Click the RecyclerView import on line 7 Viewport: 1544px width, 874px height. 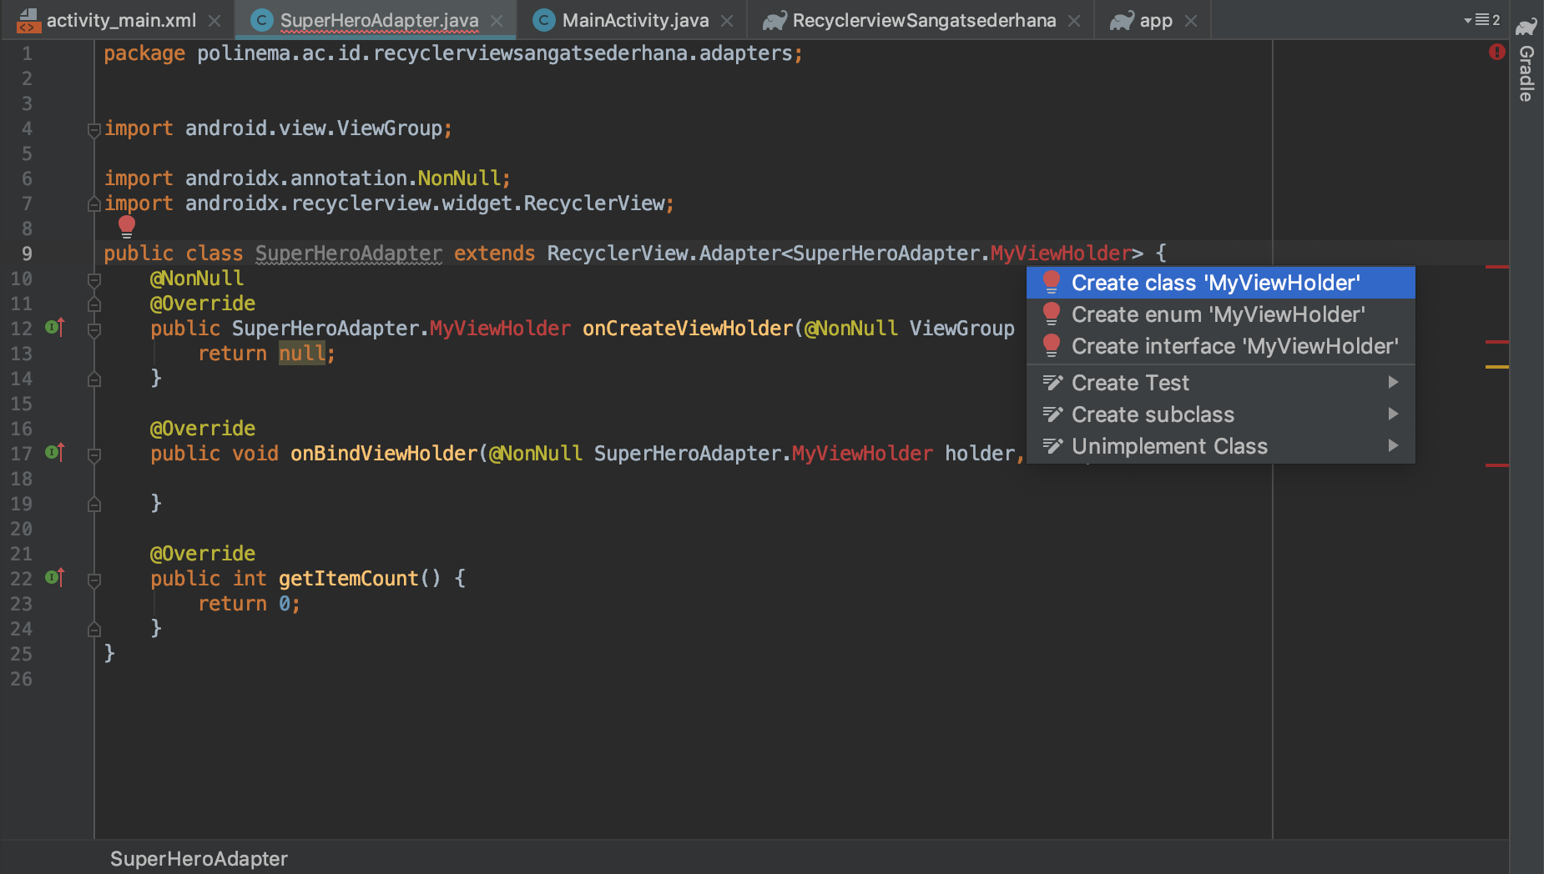[389, 203]
